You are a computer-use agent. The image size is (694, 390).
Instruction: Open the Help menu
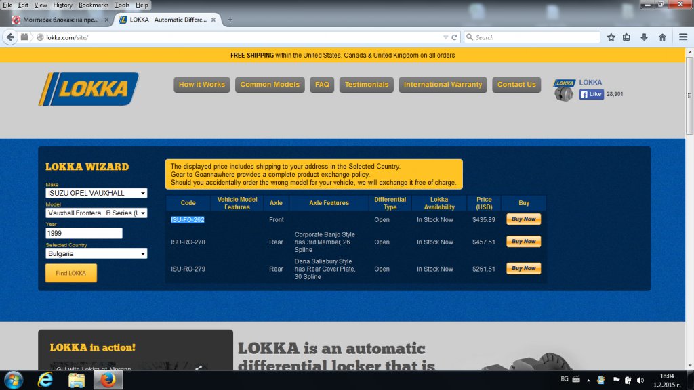[142, 5]
